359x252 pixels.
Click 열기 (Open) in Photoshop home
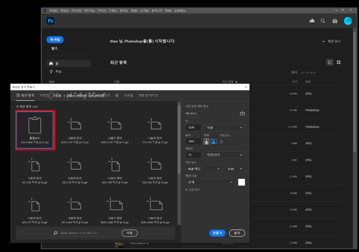coord(54,48)
